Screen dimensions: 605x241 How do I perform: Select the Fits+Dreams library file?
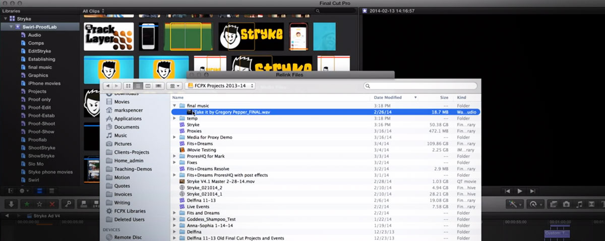[326, 144]
